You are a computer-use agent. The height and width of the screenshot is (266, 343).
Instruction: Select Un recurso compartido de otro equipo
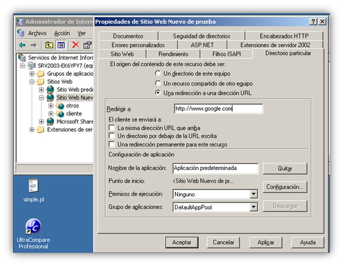click(x=158, y=83)
